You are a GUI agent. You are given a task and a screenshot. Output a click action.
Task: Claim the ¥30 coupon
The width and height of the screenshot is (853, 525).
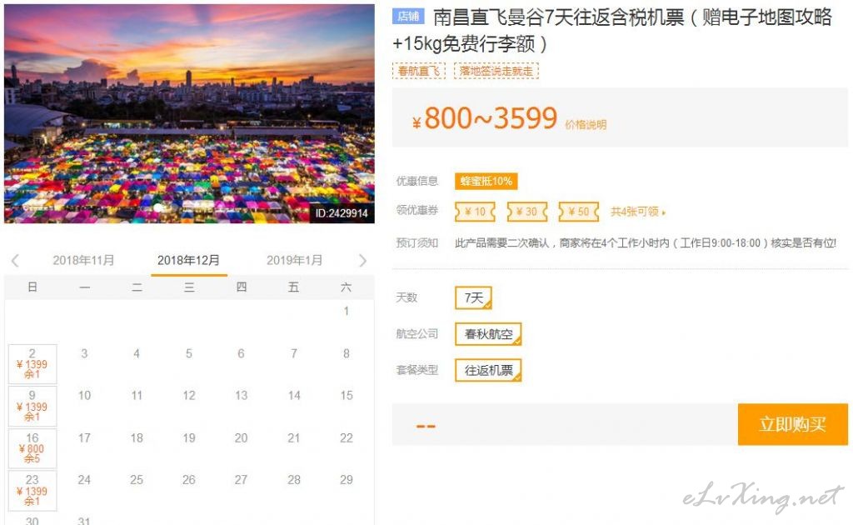coord(526,212)
